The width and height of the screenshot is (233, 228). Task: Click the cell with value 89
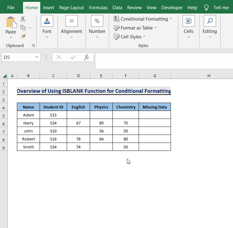(101, 123)
